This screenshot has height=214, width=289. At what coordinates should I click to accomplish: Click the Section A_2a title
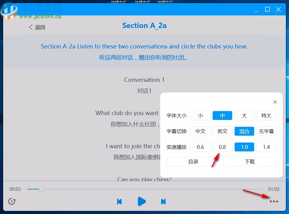pos(144,25)
